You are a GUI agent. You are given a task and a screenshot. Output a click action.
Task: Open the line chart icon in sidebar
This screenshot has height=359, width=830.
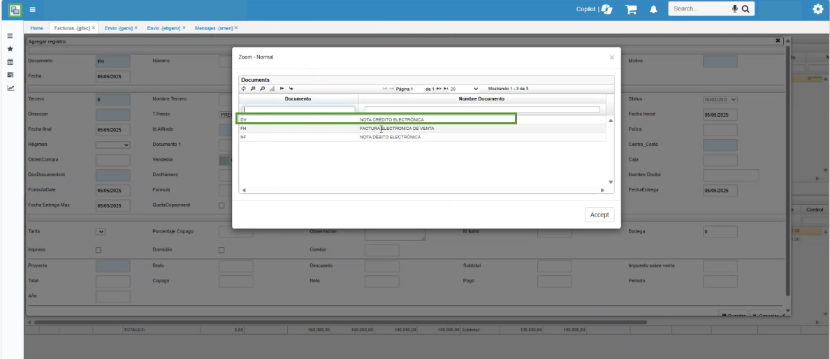point(10,88)
